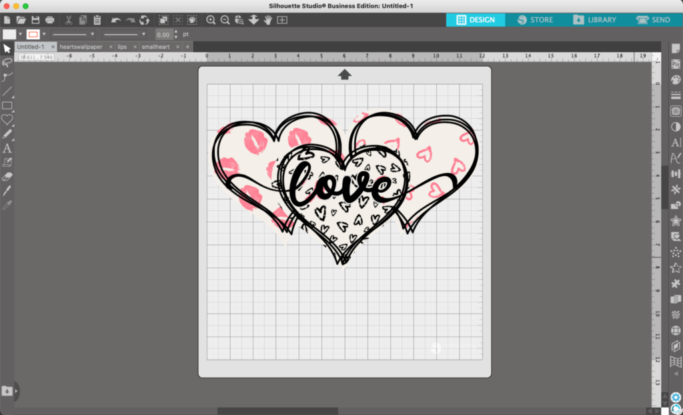
Task: Create a new document with the blank page icon
Action: tap(7, 20)
